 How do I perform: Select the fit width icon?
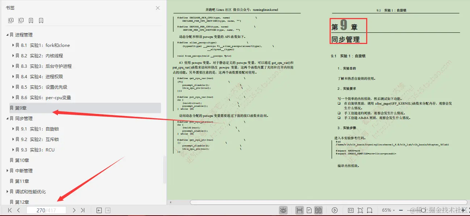369,210
